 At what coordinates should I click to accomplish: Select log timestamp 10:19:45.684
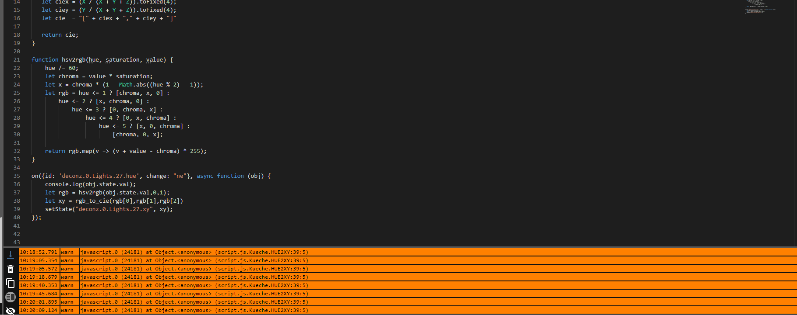39,294
